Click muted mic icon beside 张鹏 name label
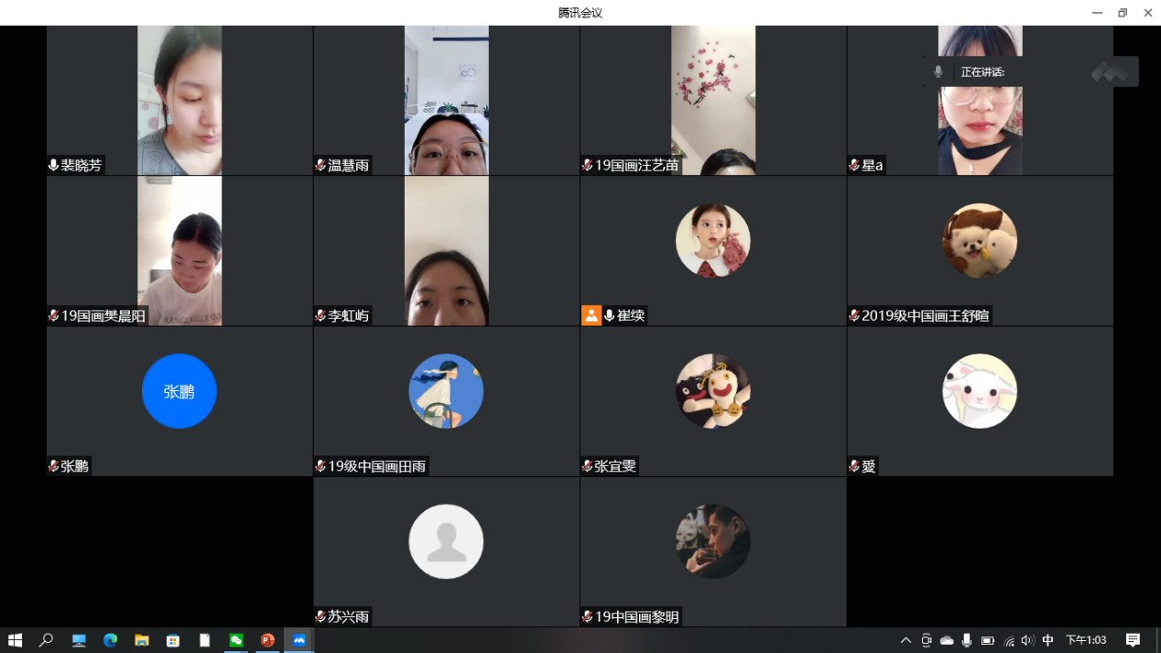This screenshot has height=653, width=1161. (x=54, y=465)
